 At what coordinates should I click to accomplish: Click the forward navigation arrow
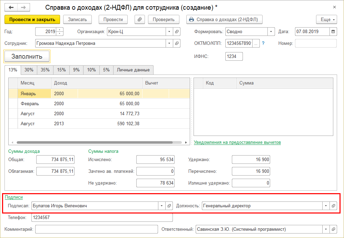[23, 7]
